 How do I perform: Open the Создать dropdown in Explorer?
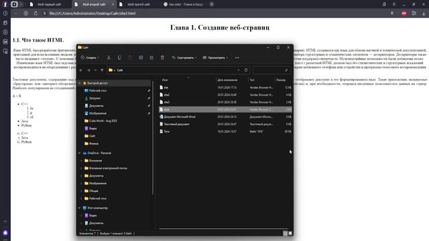click(x=90, y=58)
